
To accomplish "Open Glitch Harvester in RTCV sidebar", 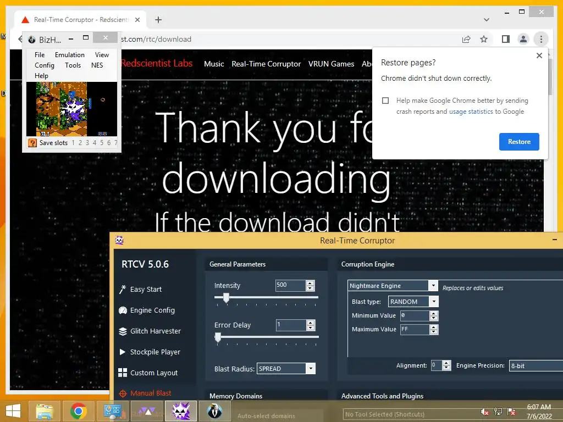I will (150, 331).
